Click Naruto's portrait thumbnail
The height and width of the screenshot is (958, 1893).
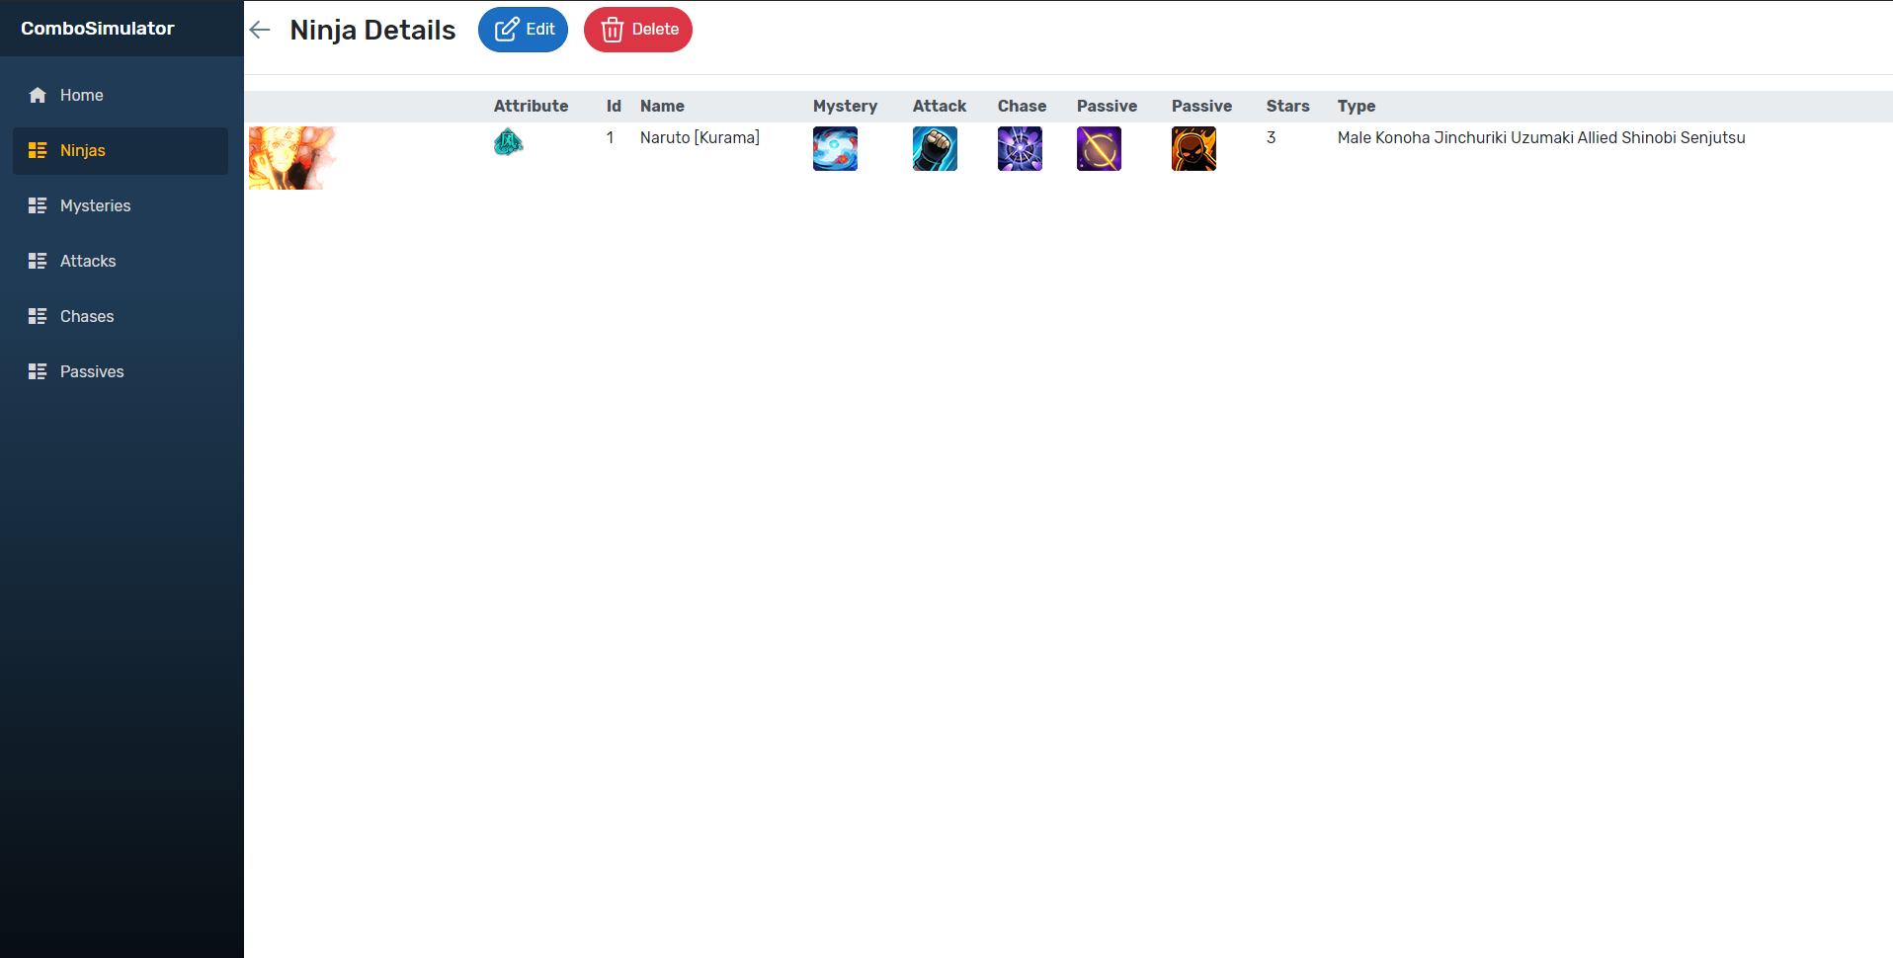click(x=292, y=158)
